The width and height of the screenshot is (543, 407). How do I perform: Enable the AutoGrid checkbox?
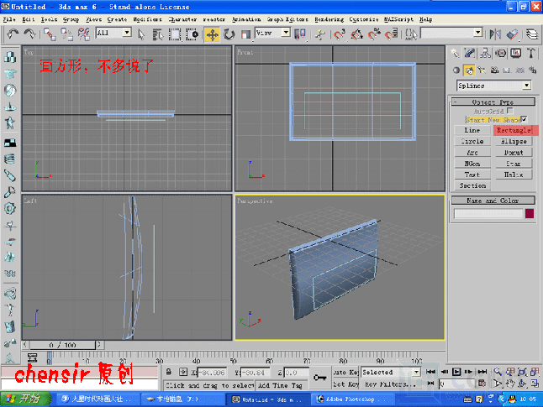pos(509,111)
